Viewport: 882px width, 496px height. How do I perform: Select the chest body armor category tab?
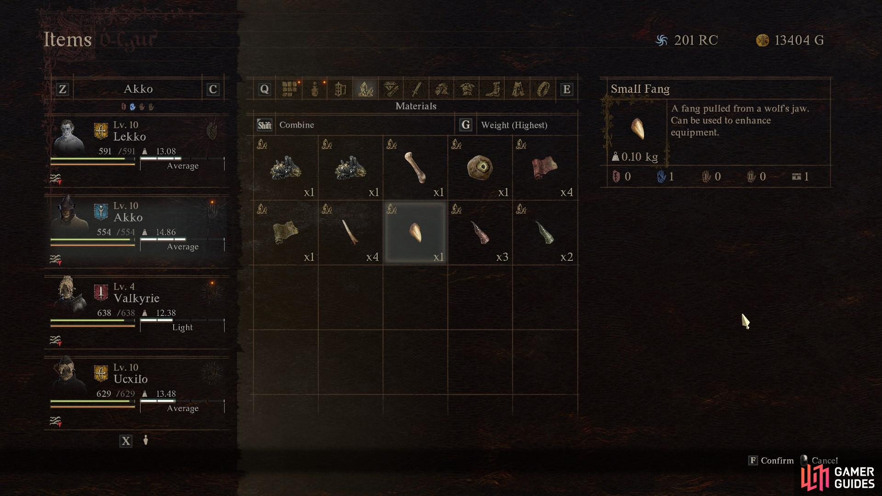467,89
